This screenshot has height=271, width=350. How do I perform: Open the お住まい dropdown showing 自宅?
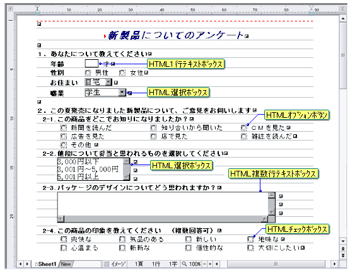click(108, 82)
